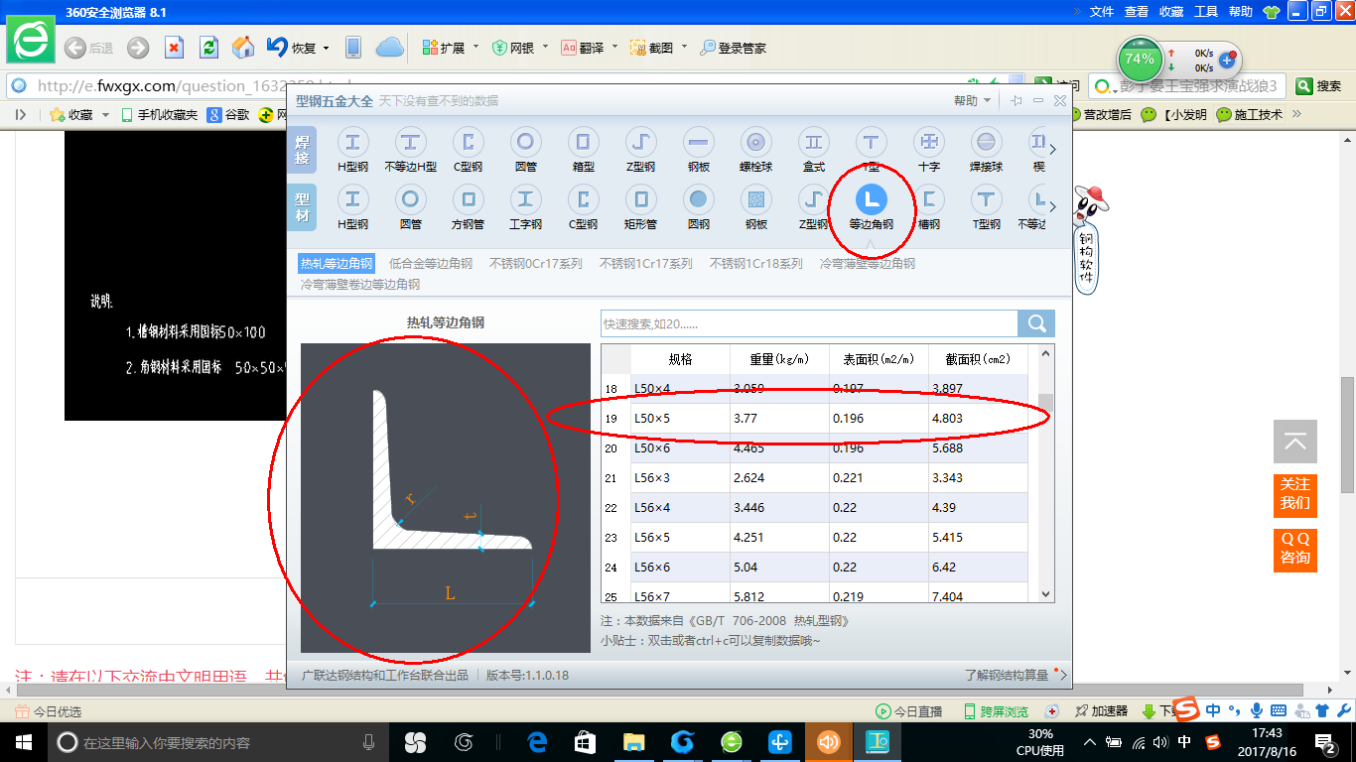Click the 登录管家 button

click(x=733, y=48)
